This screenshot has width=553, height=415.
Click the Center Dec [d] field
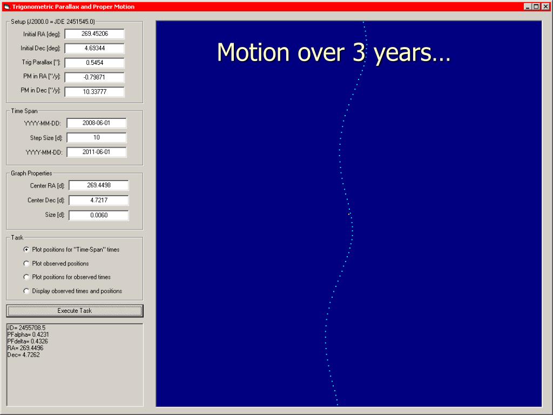(99, 200)
